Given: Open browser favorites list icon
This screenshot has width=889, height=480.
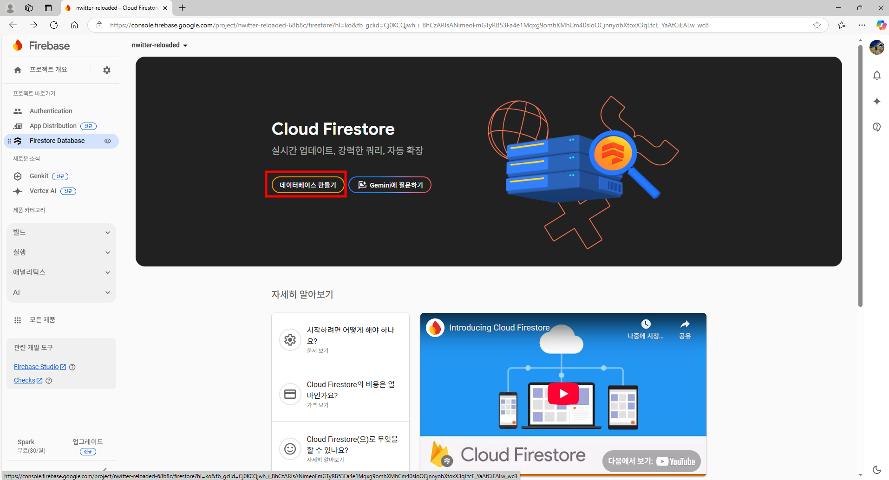Looking at the screenshot, I should tap(842, 25).
